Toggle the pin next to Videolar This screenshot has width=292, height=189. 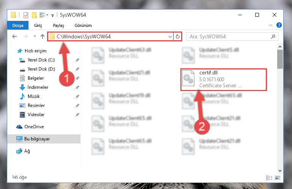77,115
